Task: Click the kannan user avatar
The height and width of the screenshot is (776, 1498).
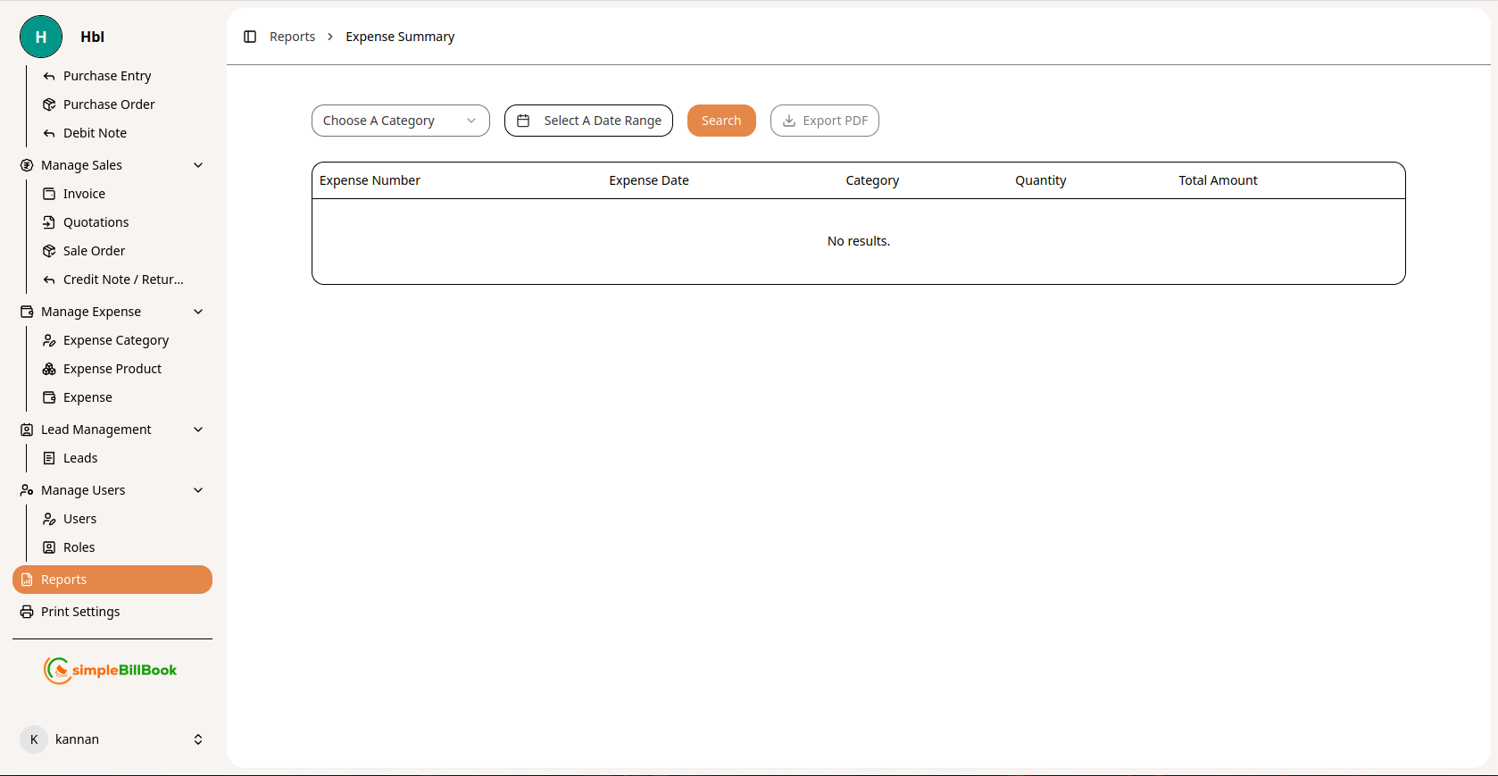Action: click(34, 739)
